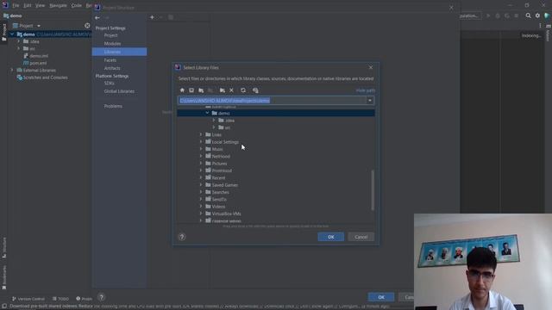Delete selected item via X toolbar icon
This screenshot has height=310, width=552.
tap(232, 90)
